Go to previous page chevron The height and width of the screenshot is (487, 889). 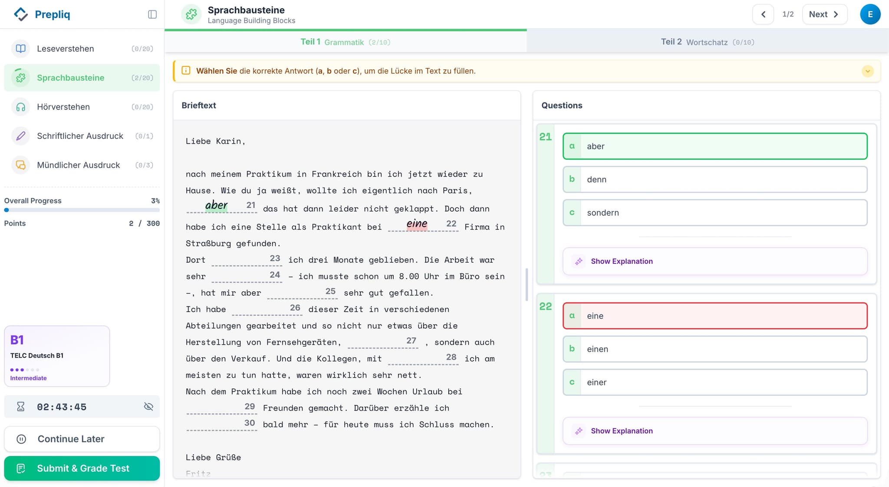pos(763,14)
